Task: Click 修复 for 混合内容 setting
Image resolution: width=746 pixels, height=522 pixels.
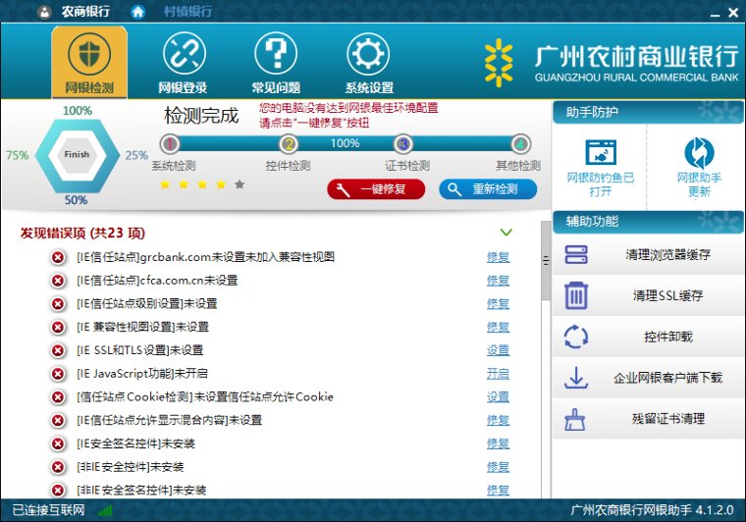Action: pyautogui.click(x=498, y=420)
